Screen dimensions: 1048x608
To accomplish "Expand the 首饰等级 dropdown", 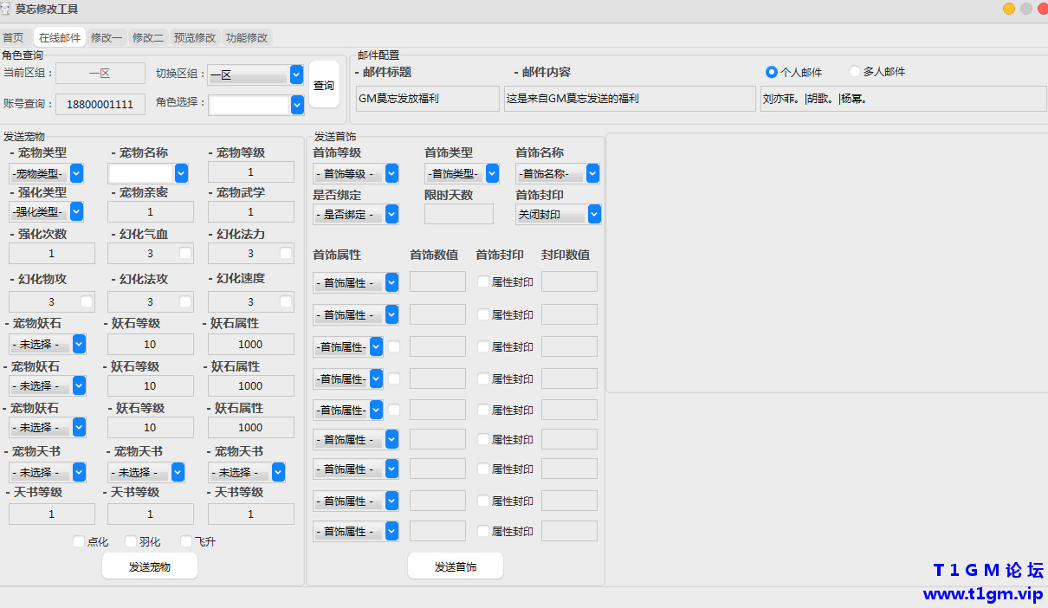I will pos(356,173).
